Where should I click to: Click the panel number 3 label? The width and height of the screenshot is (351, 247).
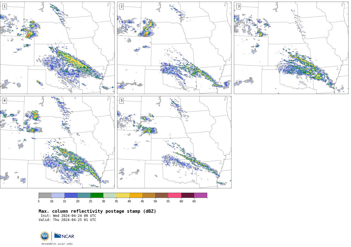pyautogui.click(x=238, y=6)
